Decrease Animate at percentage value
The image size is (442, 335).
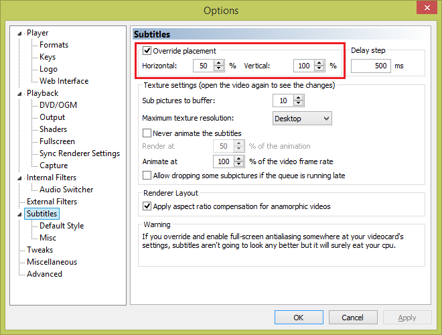(x=238, y=164)
